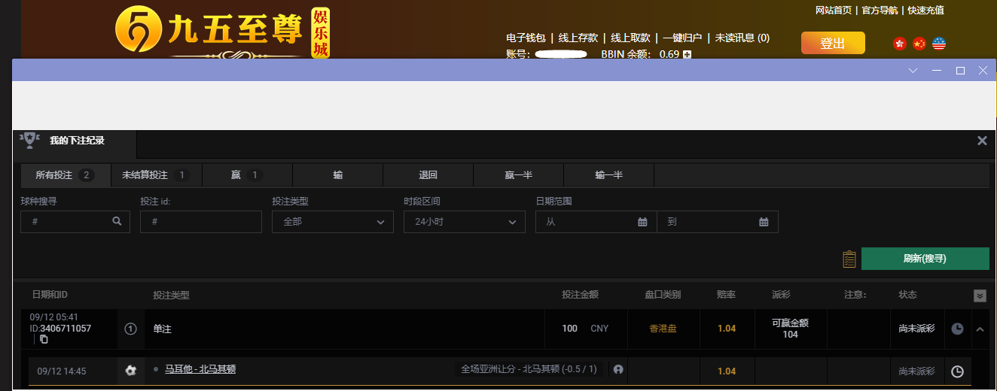Select the US flag language
This screenshot has width=997, height=391.
click(939, 44)
